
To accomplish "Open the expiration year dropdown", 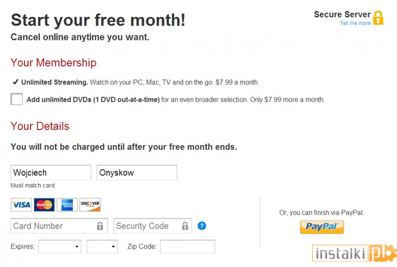I will [102, 246].
